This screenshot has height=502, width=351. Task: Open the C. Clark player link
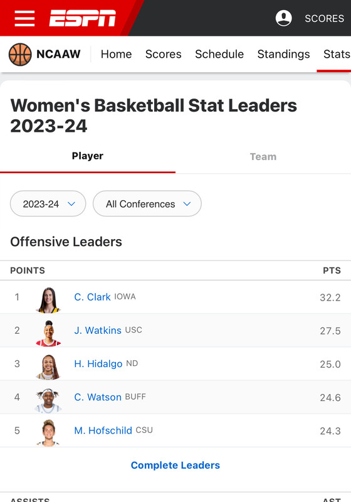(92, 297)
